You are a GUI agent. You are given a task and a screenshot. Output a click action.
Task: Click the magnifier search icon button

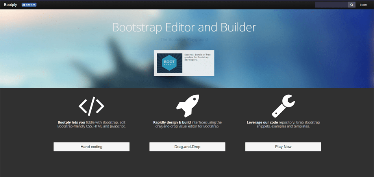(352, 5)
